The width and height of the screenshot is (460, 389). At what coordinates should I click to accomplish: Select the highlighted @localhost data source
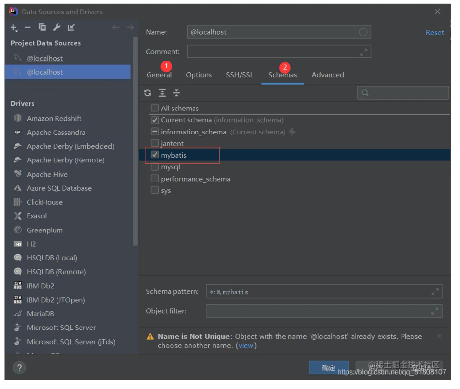[68, 72]
